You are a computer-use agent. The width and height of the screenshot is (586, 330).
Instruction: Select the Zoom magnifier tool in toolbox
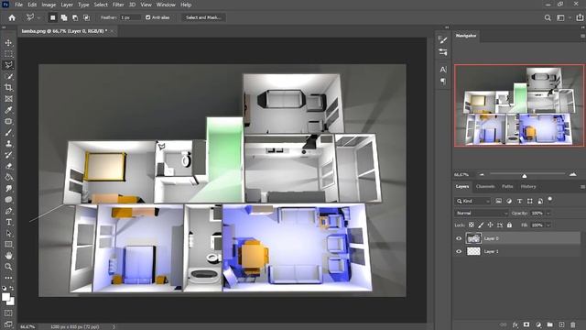coord(8,267)
